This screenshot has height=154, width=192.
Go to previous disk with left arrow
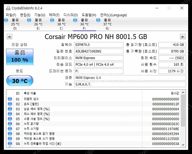9,37
